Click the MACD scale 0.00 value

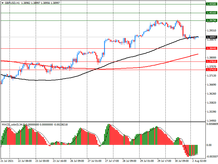tap(209, 145)
